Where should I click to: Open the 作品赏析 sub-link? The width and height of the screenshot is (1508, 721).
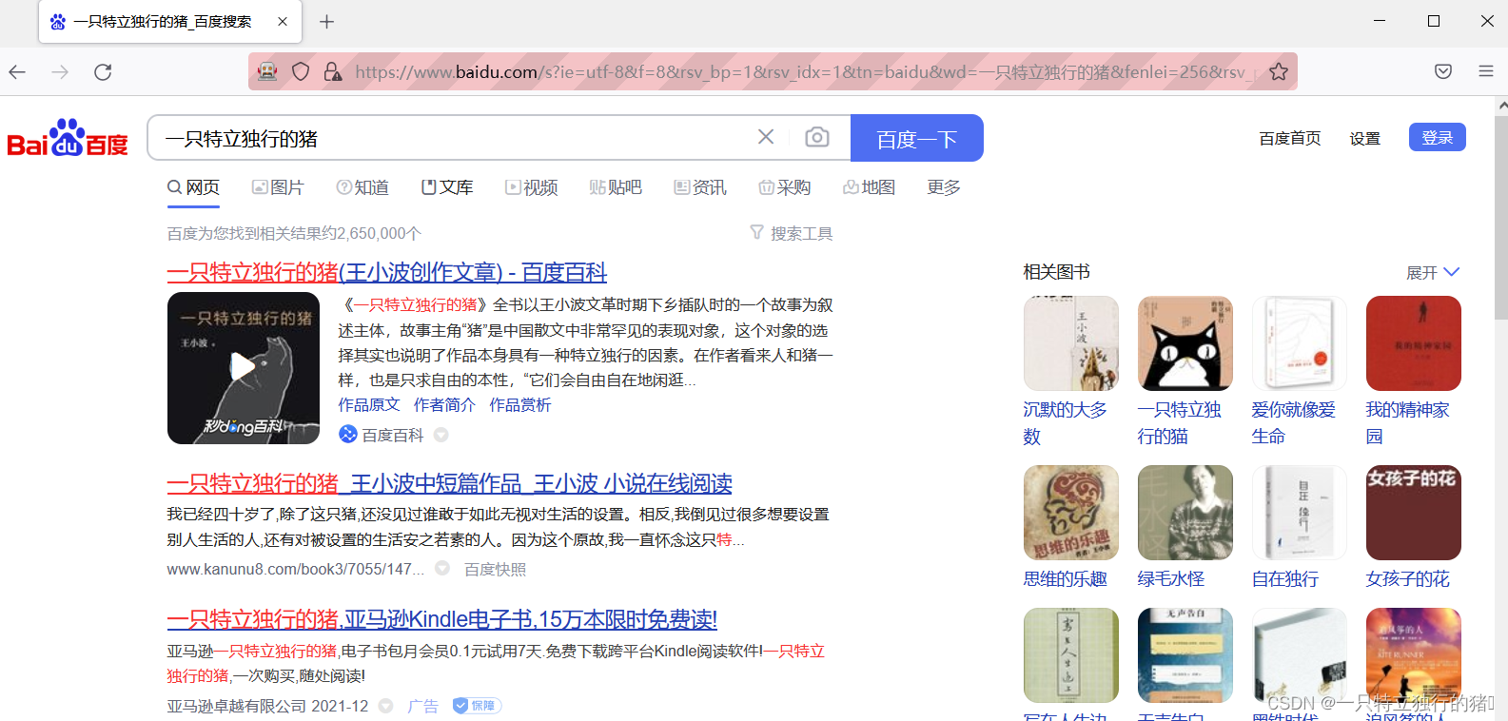(x=520, y=405)
